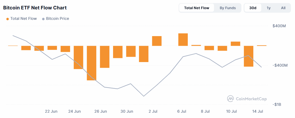Click the 26 Jun negative bar
Screen dimensions: 295x118
(x=105, y=57)
